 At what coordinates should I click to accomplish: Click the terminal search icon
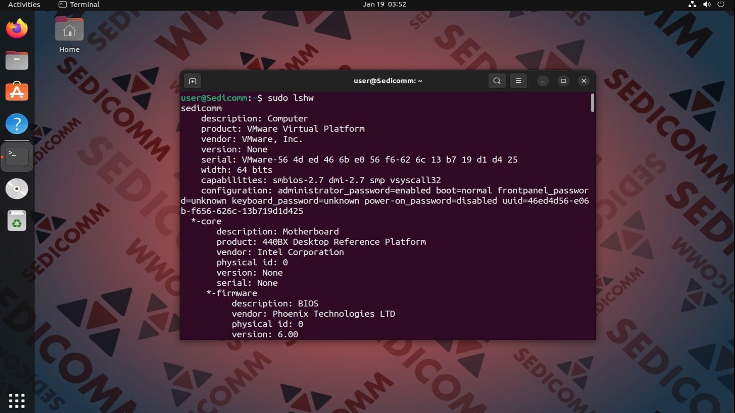click(497, 81)
